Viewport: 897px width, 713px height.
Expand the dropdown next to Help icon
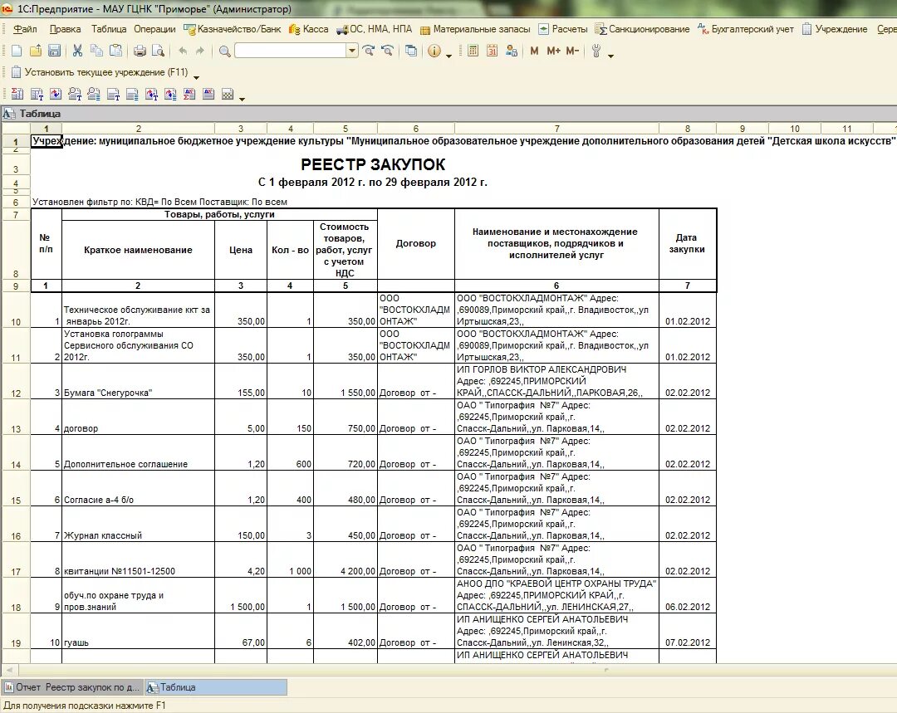(448, 56)
